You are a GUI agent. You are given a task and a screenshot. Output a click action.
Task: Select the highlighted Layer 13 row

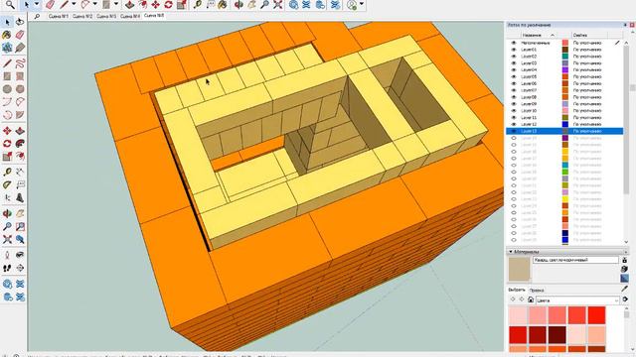click(564, 131)
